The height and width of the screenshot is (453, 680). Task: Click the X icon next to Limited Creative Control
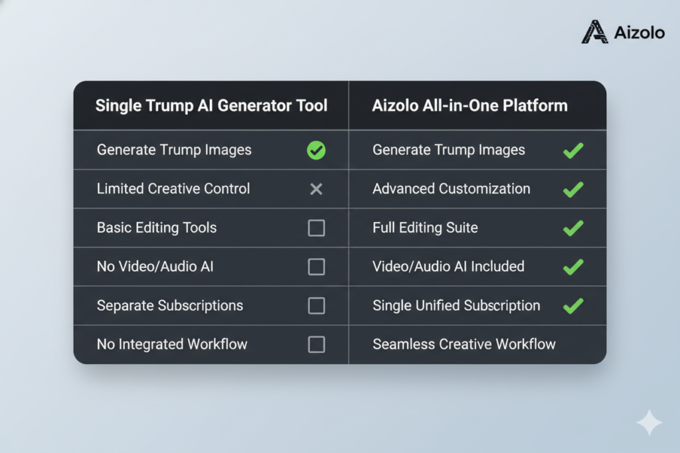click(x=316, y=189)
